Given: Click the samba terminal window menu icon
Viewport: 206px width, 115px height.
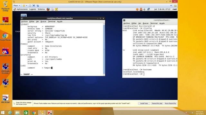Looking at the screenshot, I should pyautogui.click(x=22, y=19).
